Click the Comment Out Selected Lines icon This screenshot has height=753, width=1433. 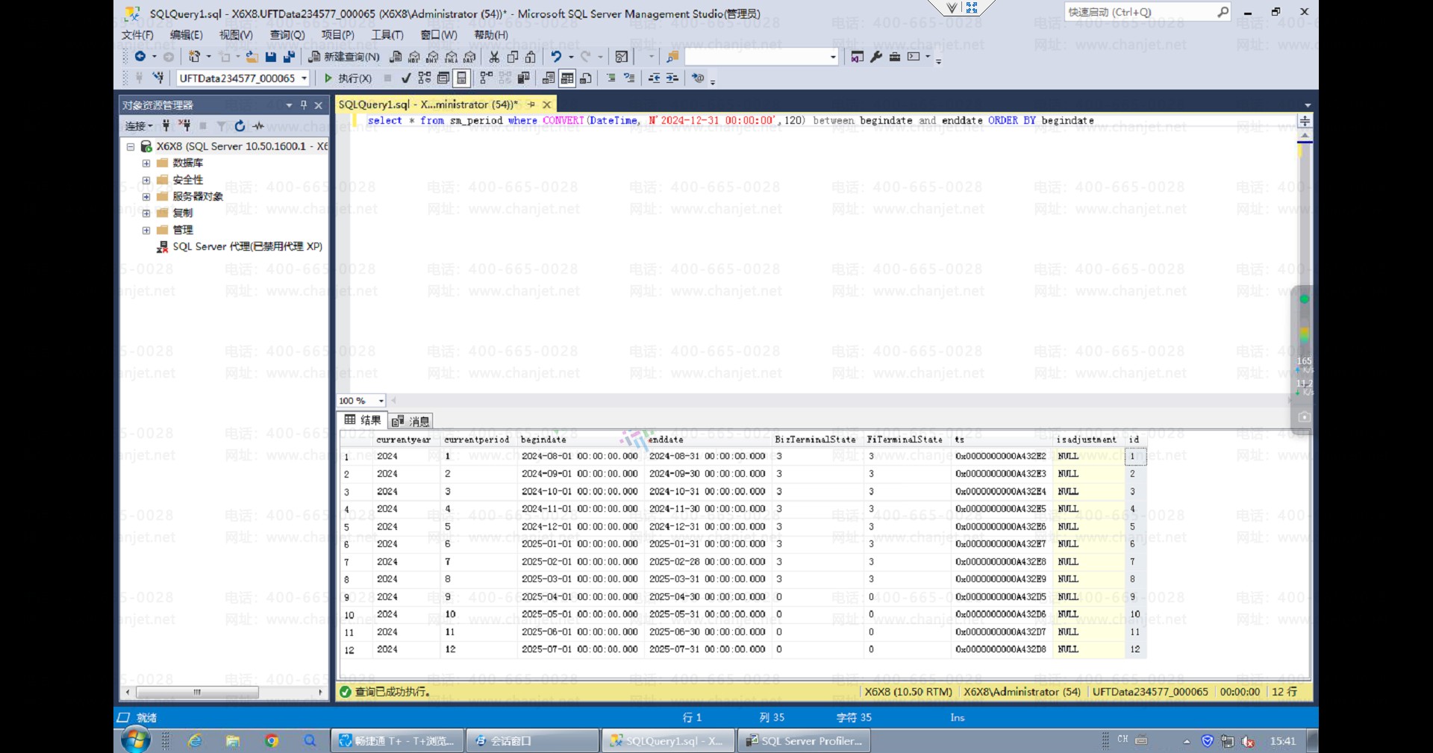pos(611,78)
